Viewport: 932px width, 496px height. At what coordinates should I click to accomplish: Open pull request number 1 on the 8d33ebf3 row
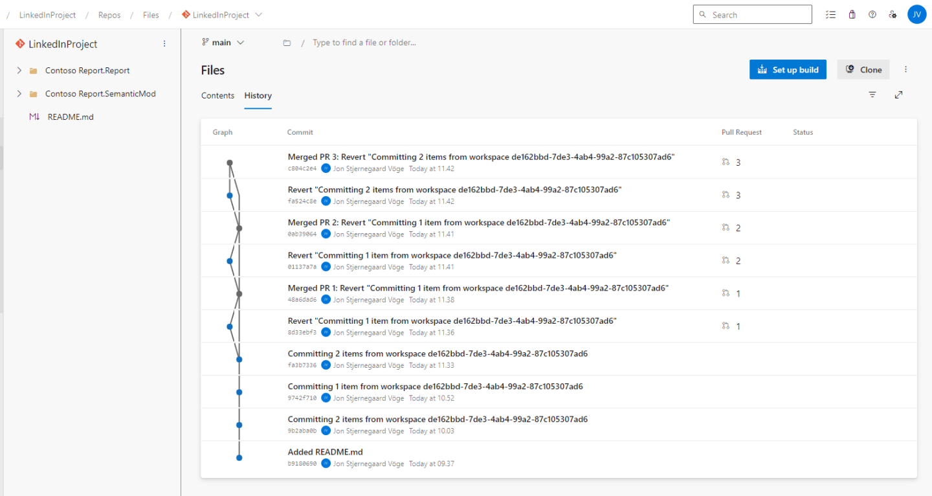[738, 326]
